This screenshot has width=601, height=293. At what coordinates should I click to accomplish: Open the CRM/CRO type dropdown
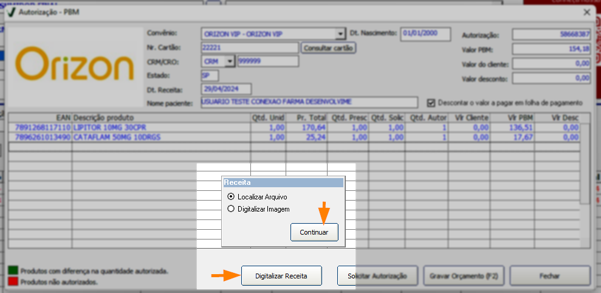pyautogui.click(x=230, y=61)
